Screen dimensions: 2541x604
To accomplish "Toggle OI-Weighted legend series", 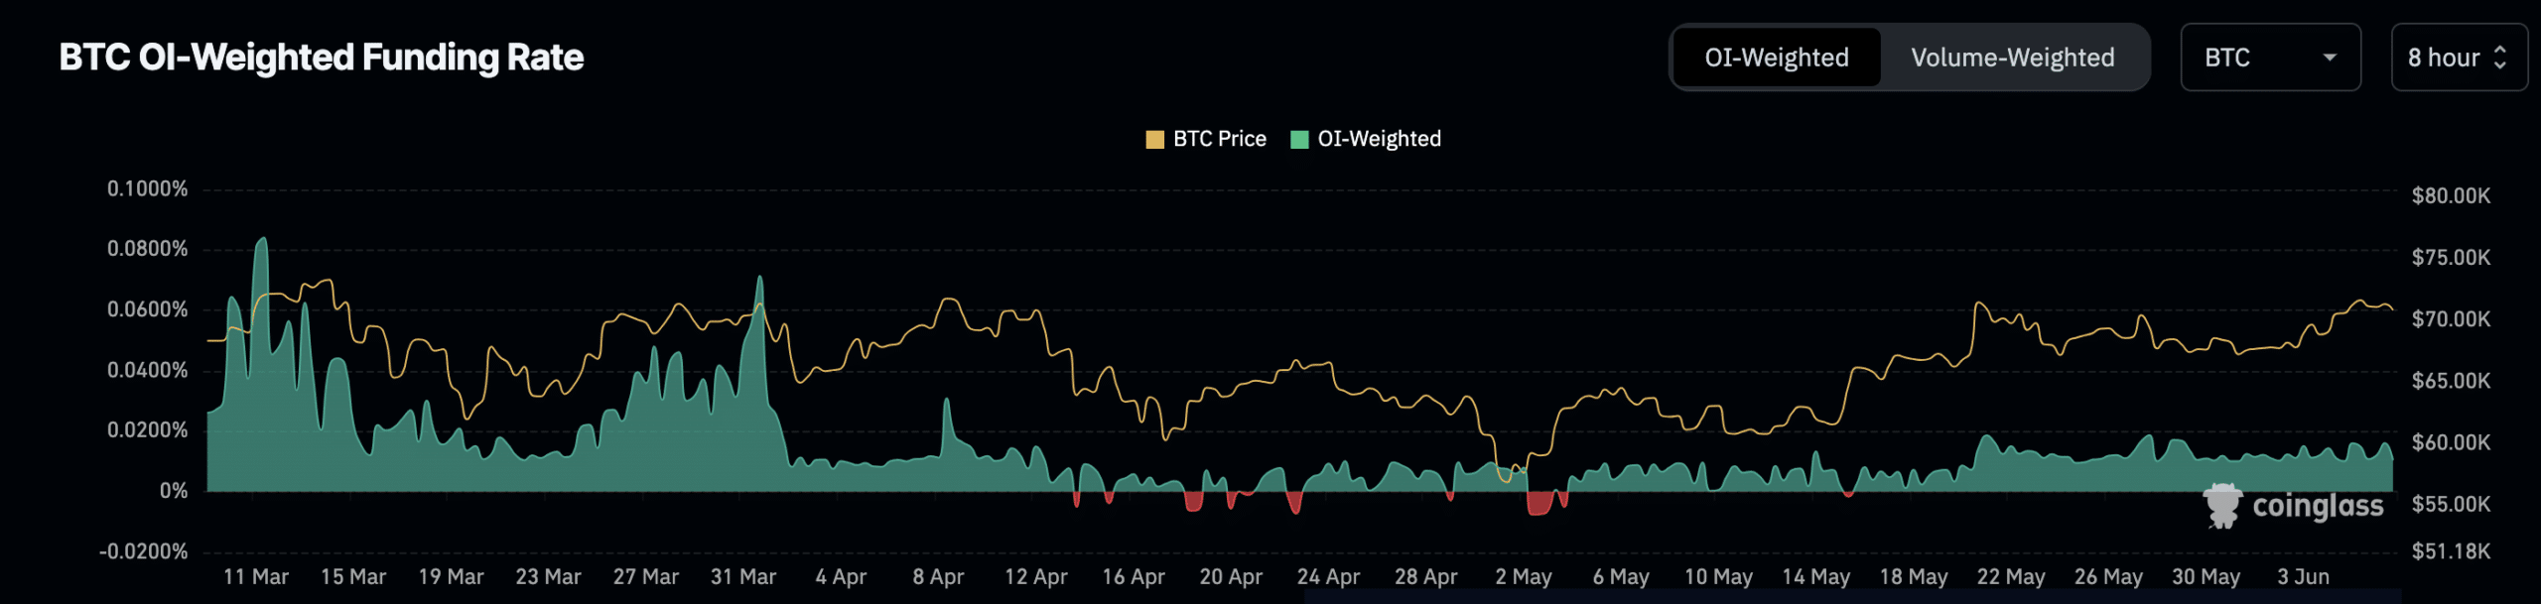I will pos(1366,139).
